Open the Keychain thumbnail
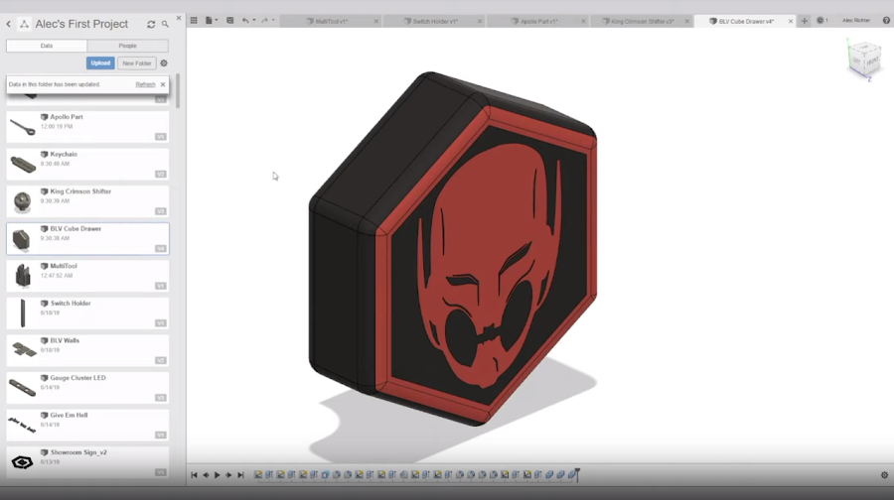 pos(22,165)
